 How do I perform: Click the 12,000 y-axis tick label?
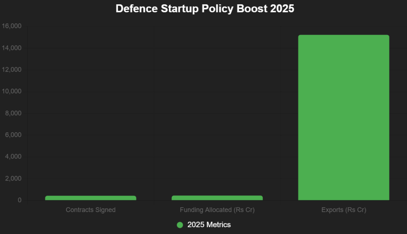point(12,70)
